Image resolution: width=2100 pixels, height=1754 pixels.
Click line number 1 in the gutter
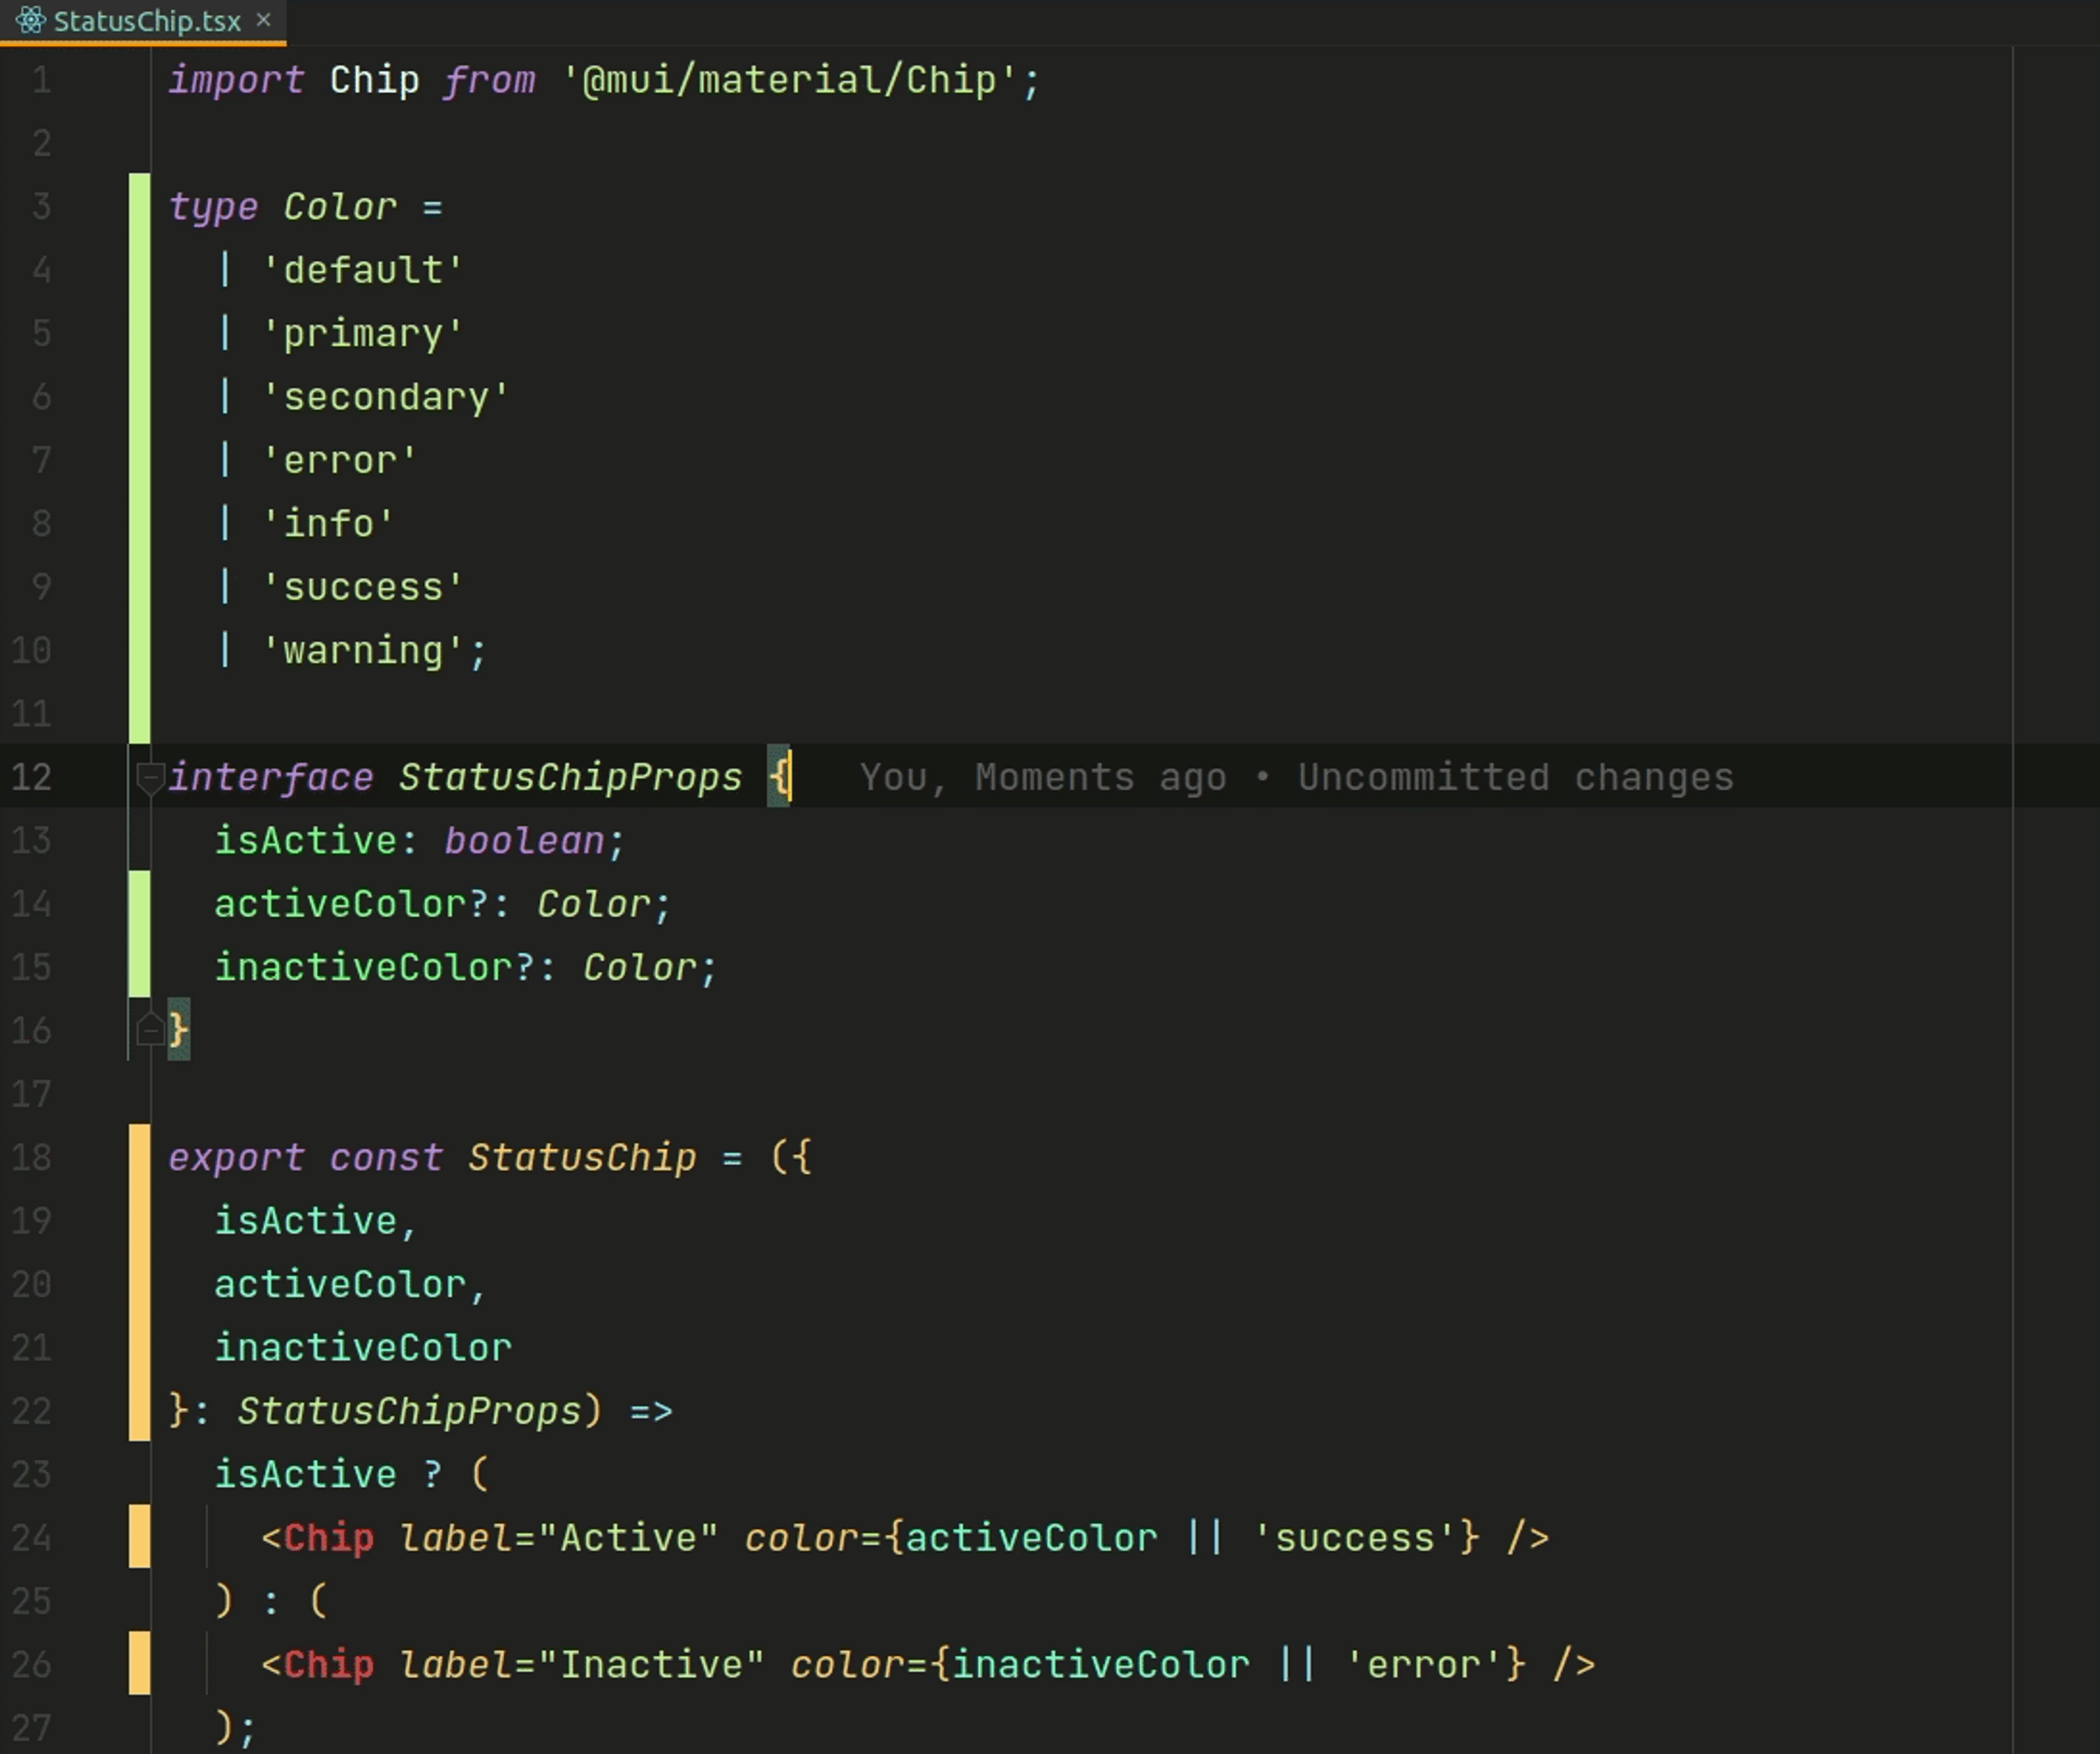tap(41, 80)
